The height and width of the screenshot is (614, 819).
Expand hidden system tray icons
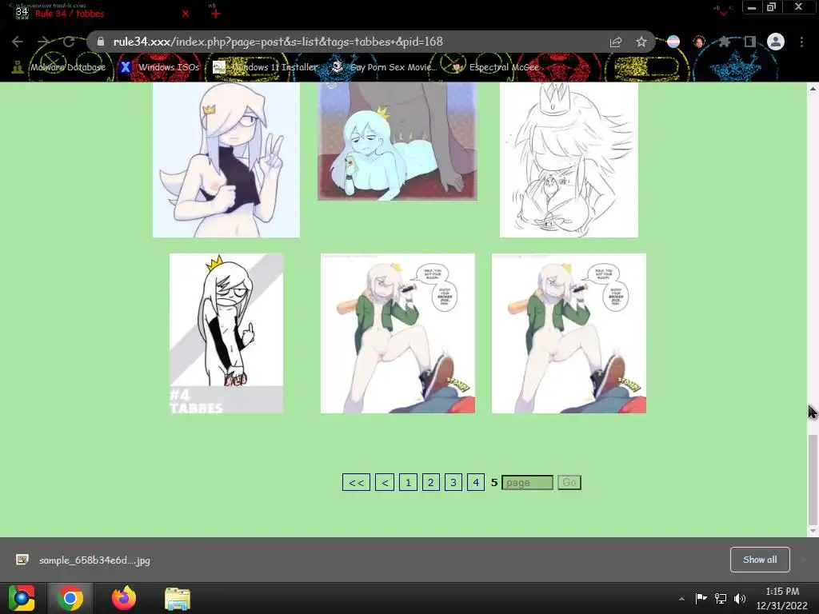pyautogui.click(x=681, y=599)
